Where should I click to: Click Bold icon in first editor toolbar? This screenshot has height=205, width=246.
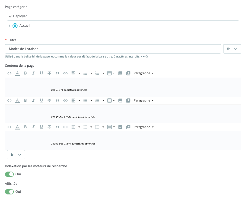(25, 73)
